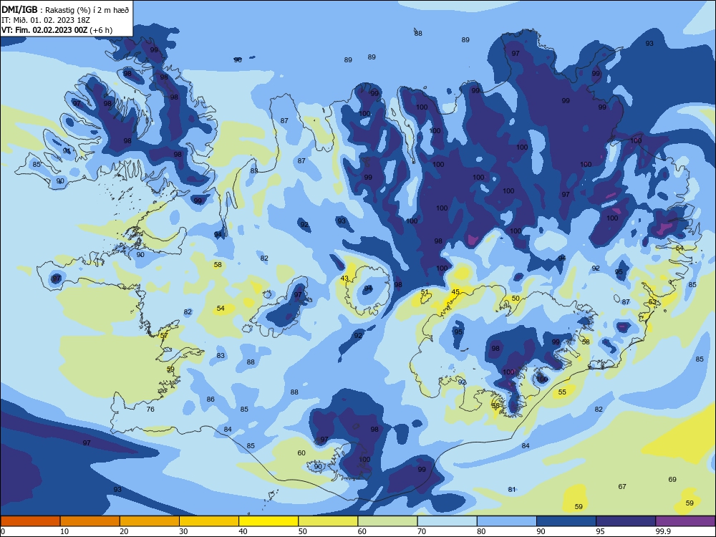This screenshot has height=537, width=716.
Task: Pick the pale green 60–70 legend swatch
Action: 387,521
